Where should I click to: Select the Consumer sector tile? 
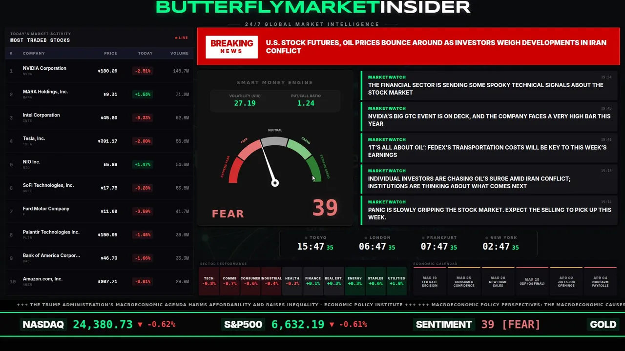coord(250,281)
